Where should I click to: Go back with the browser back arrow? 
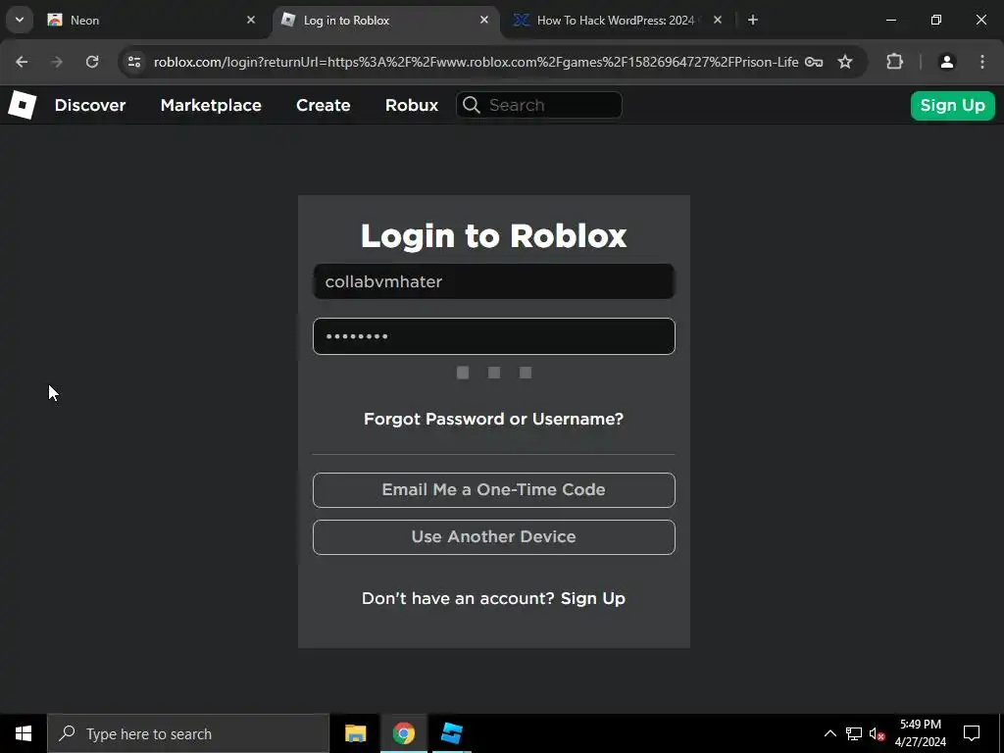click(22, 62)
